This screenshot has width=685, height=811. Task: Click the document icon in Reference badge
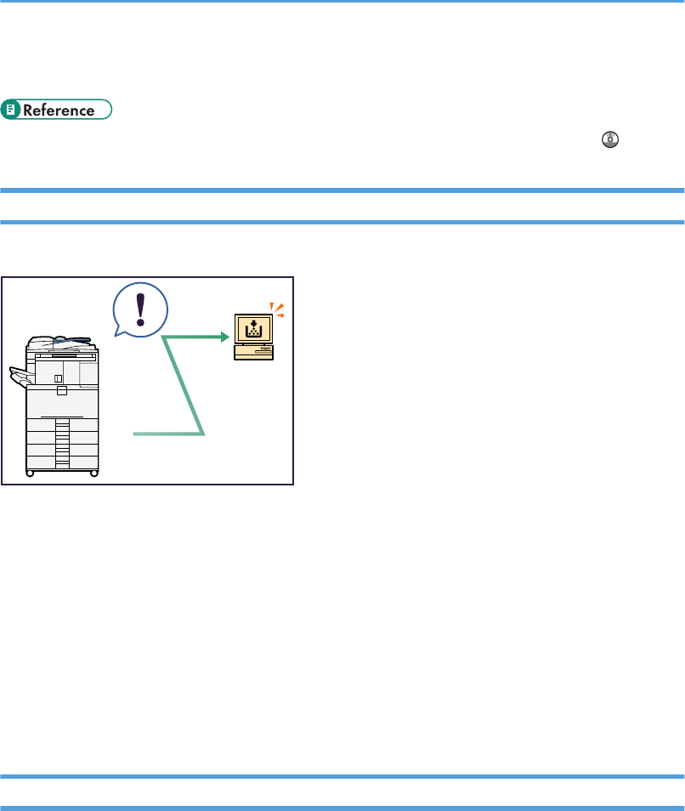(10, 110)
